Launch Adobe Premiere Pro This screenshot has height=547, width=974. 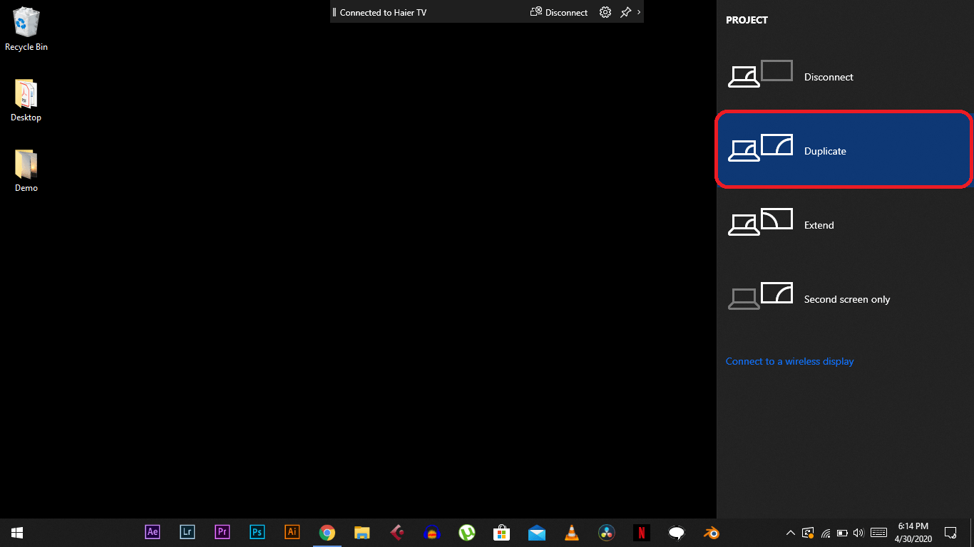(x=222, y=532)
